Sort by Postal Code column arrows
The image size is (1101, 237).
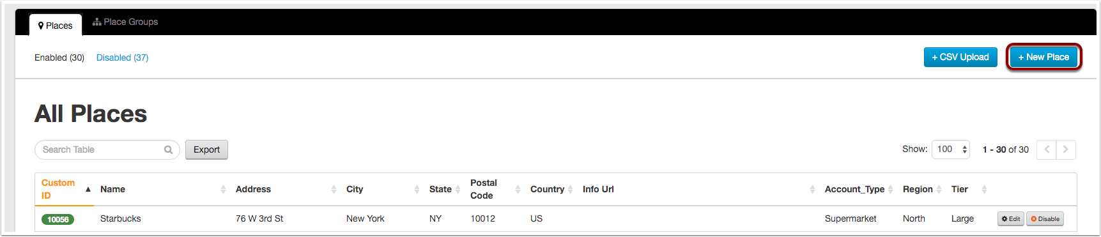click(x=518, y=189)
